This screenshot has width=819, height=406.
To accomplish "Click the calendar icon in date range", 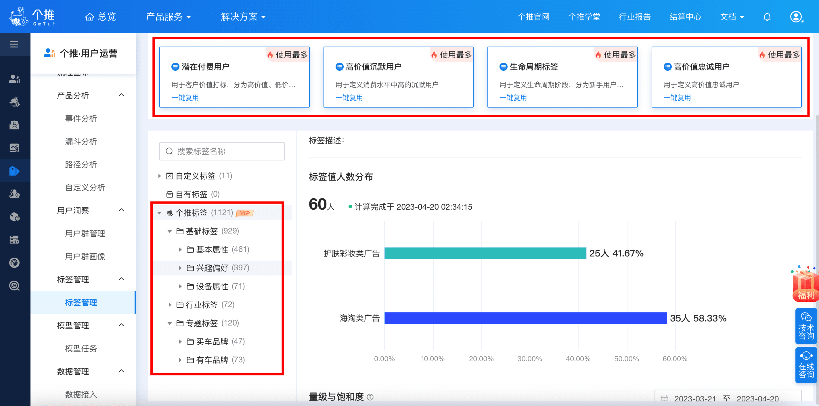I will (665, 399).
